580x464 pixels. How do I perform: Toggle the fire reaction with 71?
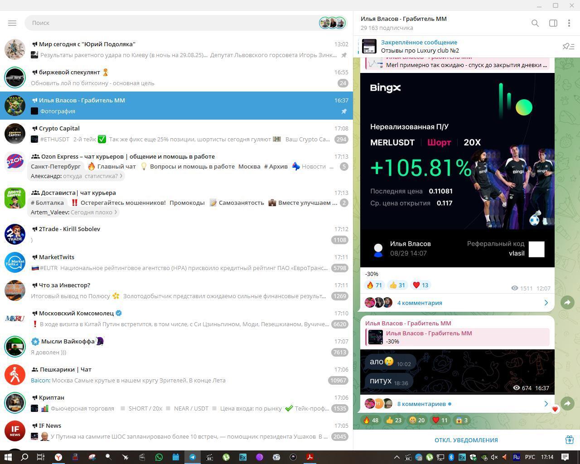pos(374,285)
